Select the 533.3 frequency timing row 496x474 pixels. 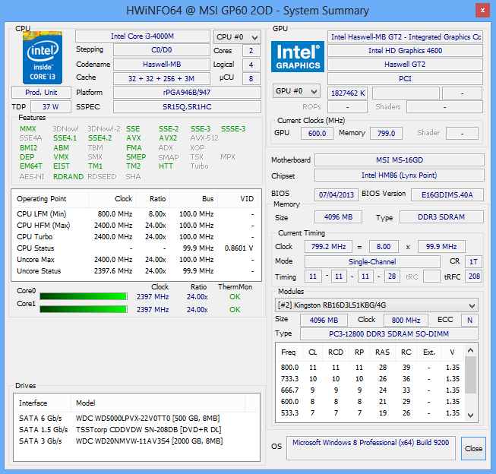(x=370, y=413)
